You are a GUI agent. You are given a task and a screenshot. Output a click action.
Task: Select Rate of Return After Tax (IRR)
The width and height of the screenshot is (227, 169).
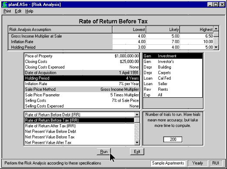coord(79,126)
